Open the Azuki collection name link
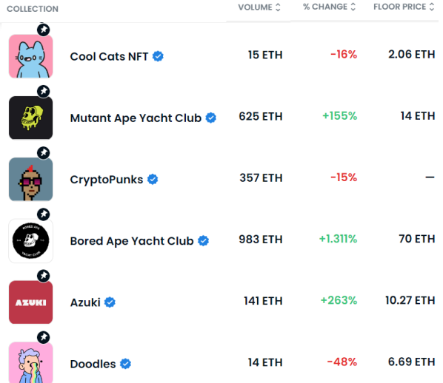 [85, 302]
